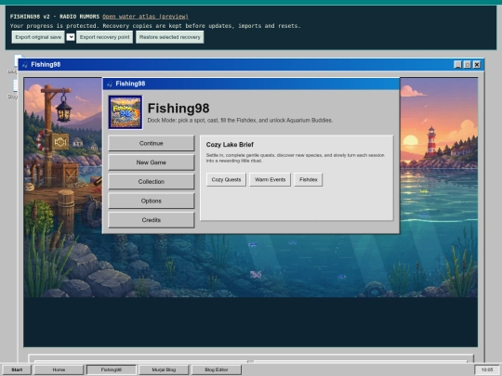The image size is (502, 376).
Task: Open the Fishdex button
Action: 308,180
